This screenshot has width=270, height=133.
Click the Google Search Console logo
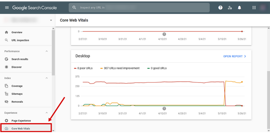click(x=34, y=8)
